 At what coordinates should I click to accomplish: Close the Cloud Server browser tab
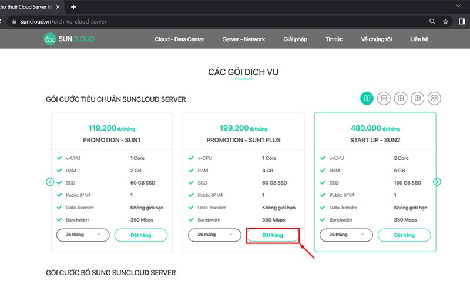pyautogui.click(x=58, y=7)
